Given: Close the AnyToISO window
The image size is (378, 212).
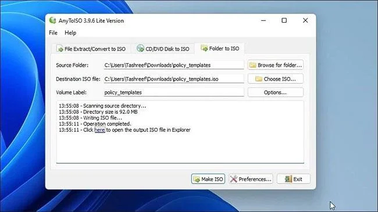Looking at the screenshot, I should point(305,20).
